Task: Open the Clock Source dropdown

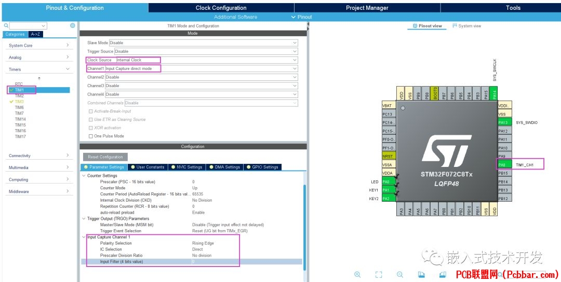Action: [207, 60]
